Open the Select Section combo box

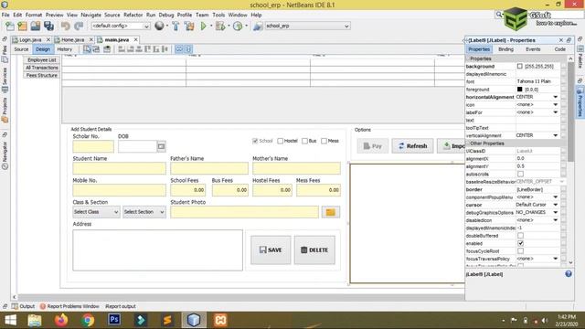tap(144, 212)
